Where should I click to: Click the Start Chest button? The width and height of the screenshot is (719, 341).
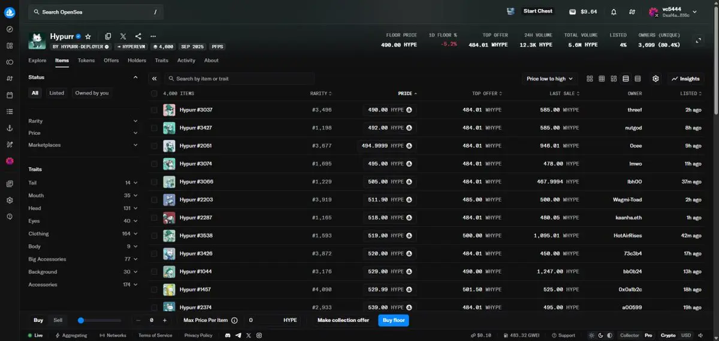538,11
